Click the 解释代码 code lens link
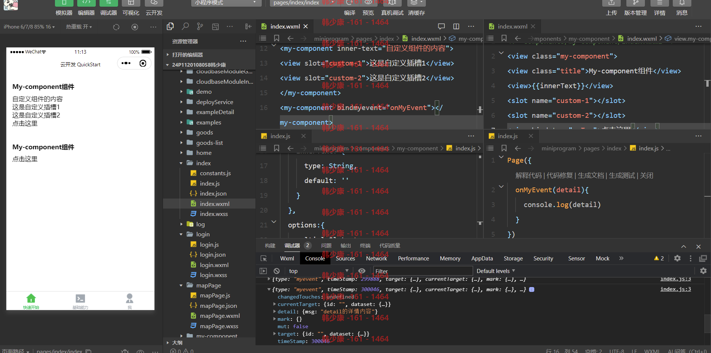 (529, 175)
